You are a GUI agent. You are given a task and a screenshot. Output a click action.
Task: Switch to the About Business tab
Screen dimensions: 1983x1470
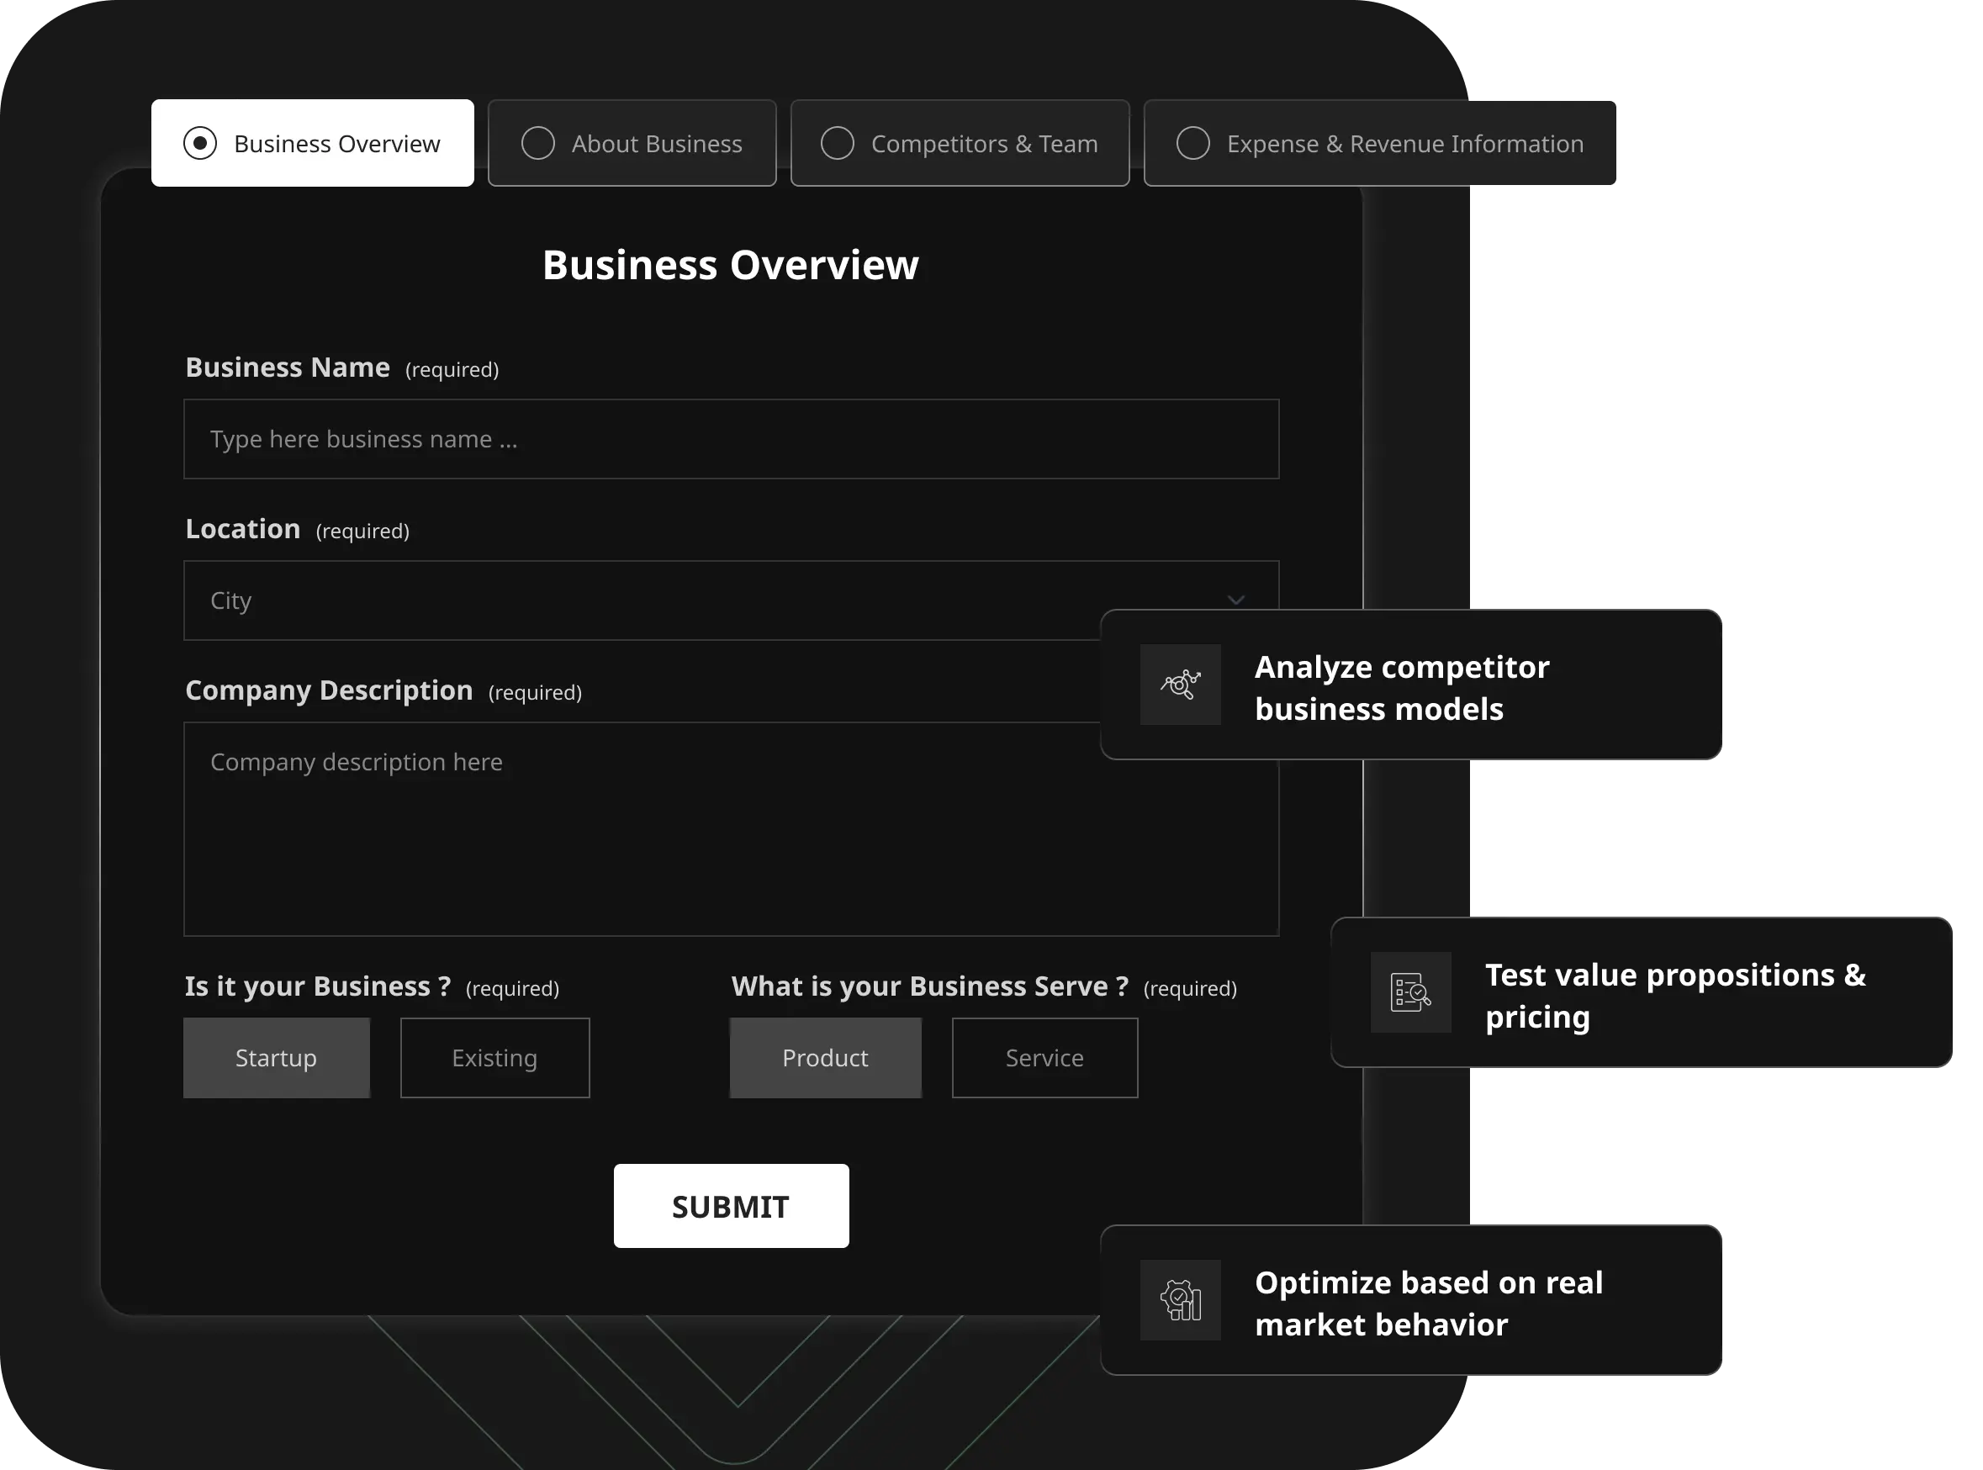tap(657, 143)
